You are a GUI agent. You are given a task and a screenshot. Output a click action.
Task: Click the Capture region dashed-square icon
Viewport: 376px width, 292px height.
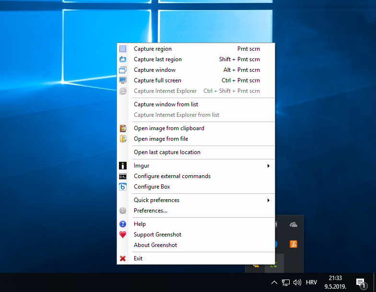(x=123, y=49)
